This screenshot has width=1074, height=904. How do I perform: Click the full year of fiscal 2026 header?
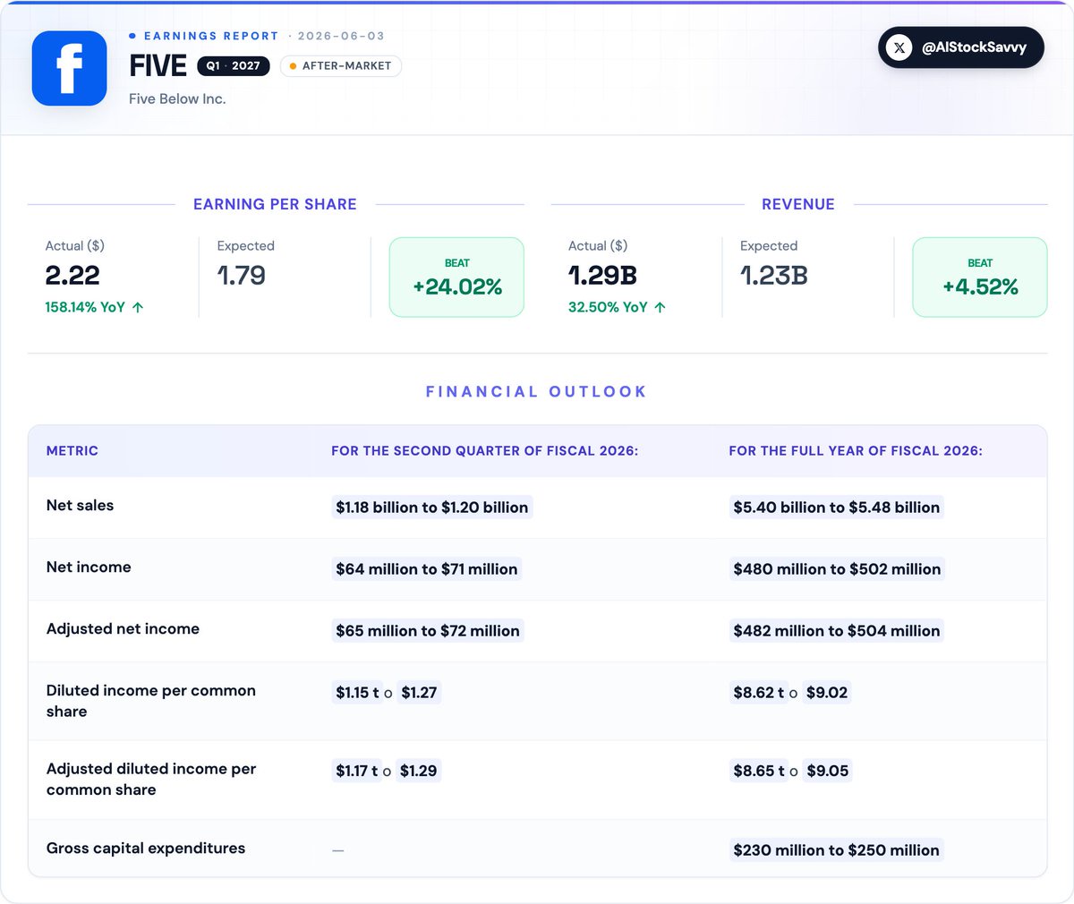(856, 451)
